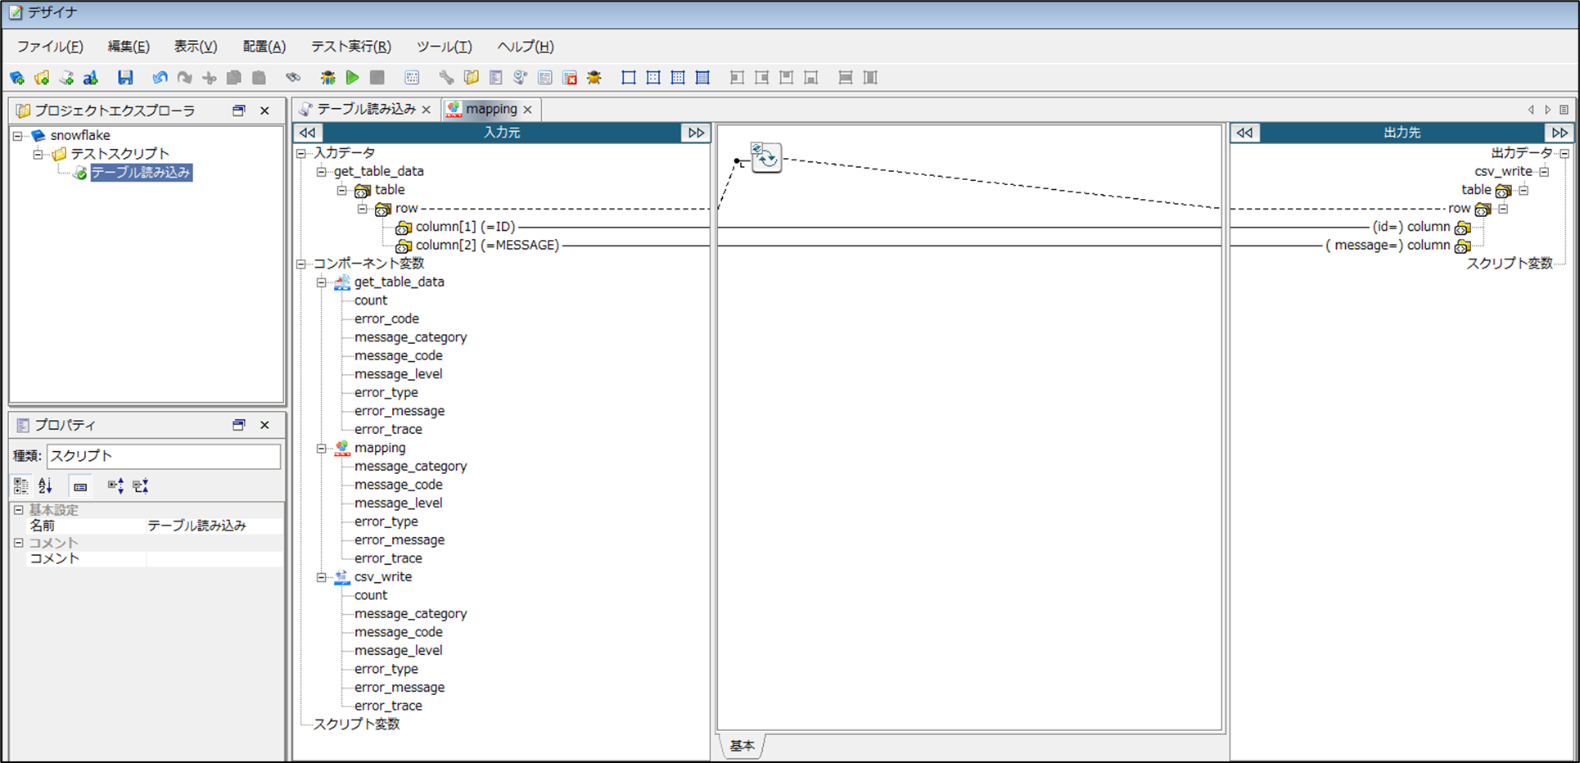Viewport: 1580px width, 763px height.
Task: Click the binoculars search icon
Action: (293, 78)
